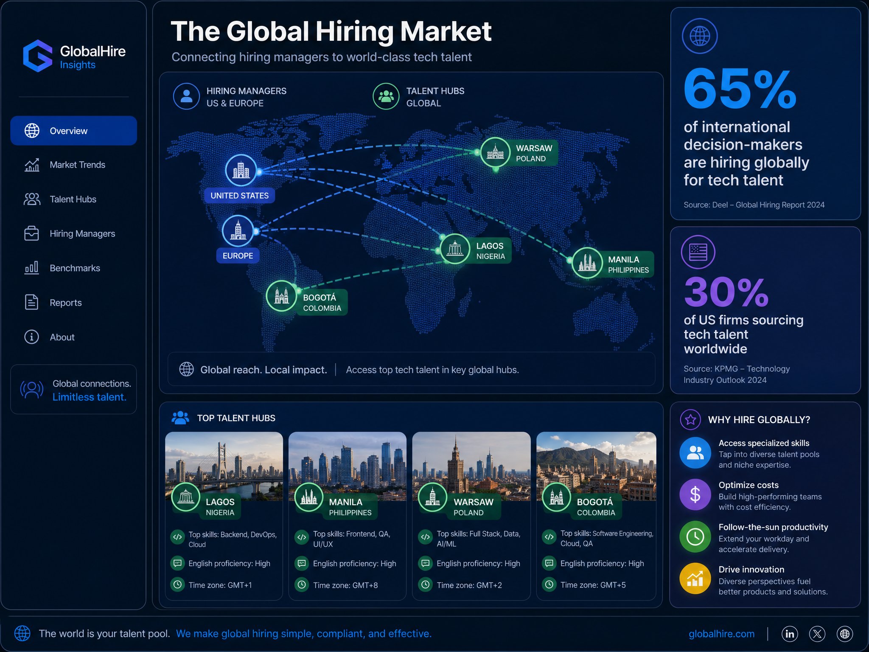Visit the globalhire.com link
Image resolution: width=869 pixels, height=652 pixels.
coord(721,634)
